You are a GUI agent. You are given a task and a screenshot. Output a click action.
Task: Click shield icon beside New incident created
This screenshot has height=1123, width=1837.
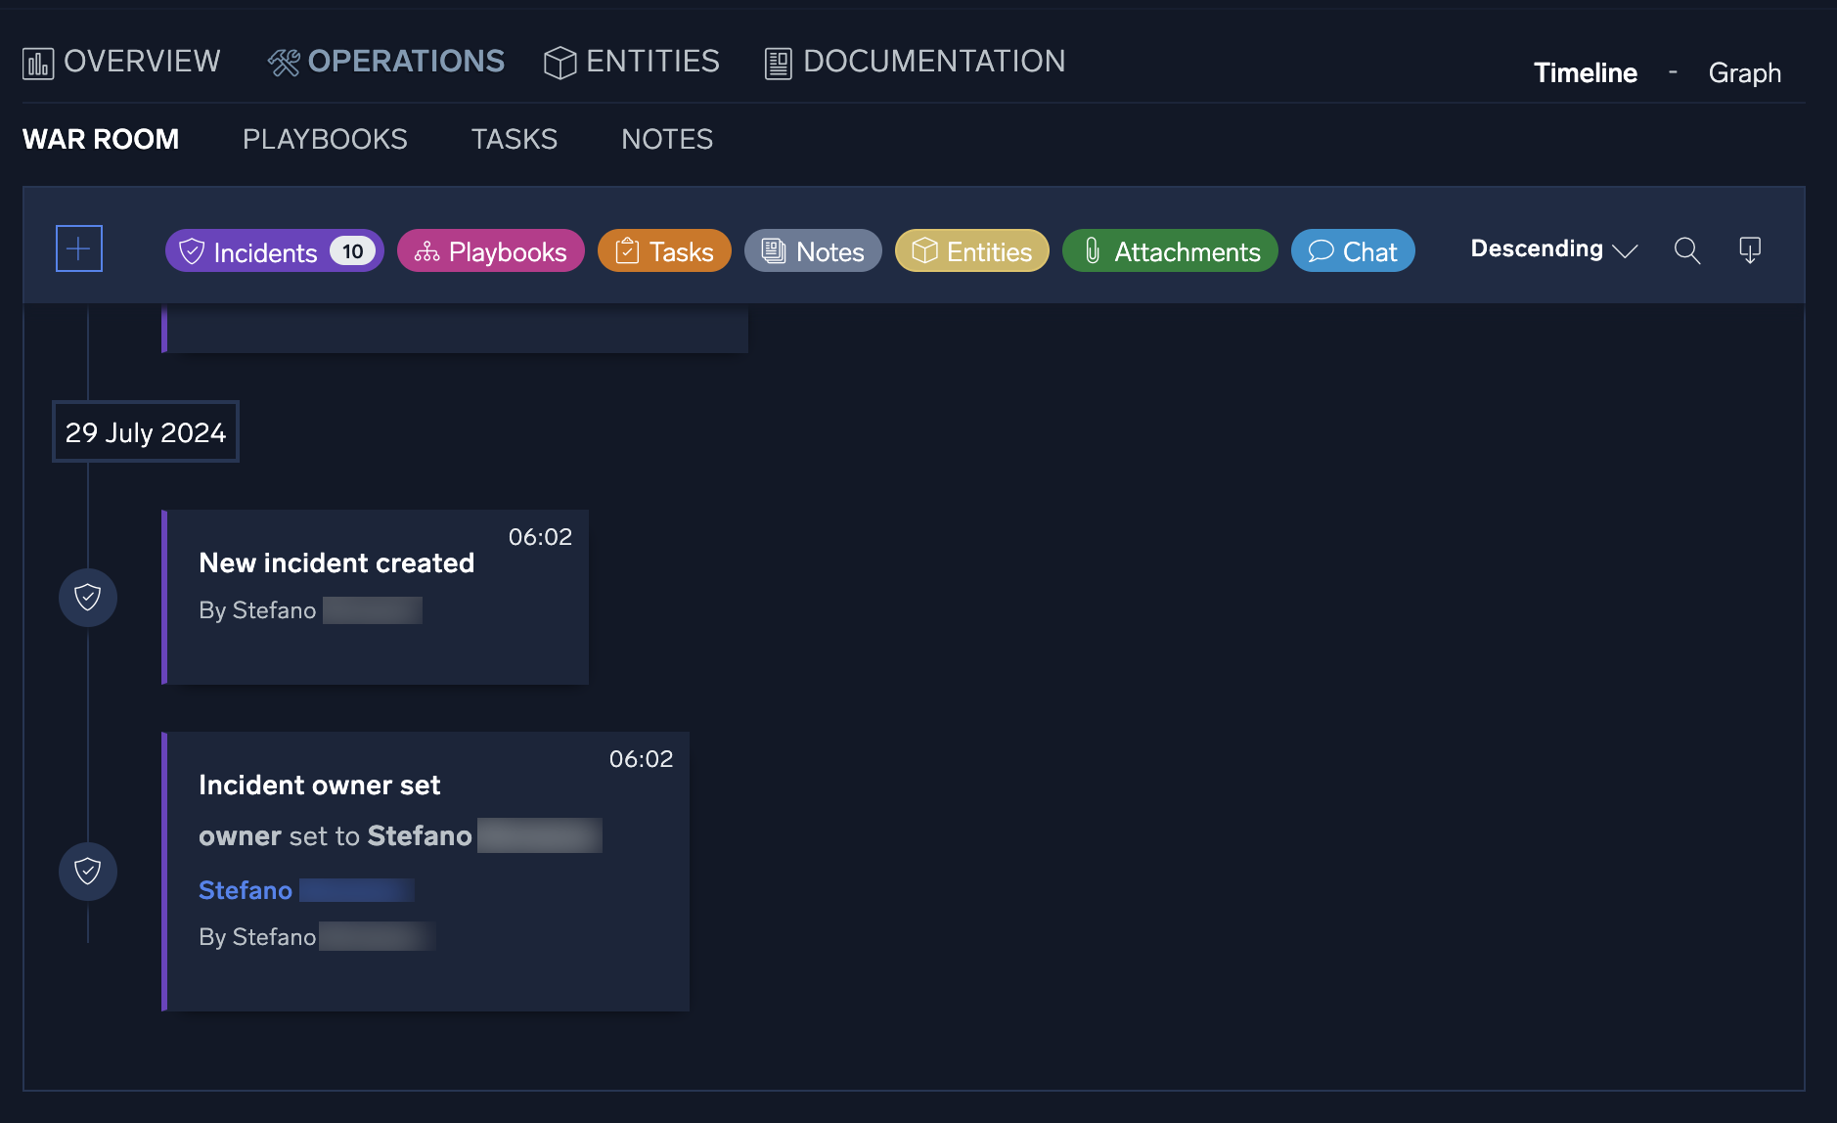(x=88, y=597)
